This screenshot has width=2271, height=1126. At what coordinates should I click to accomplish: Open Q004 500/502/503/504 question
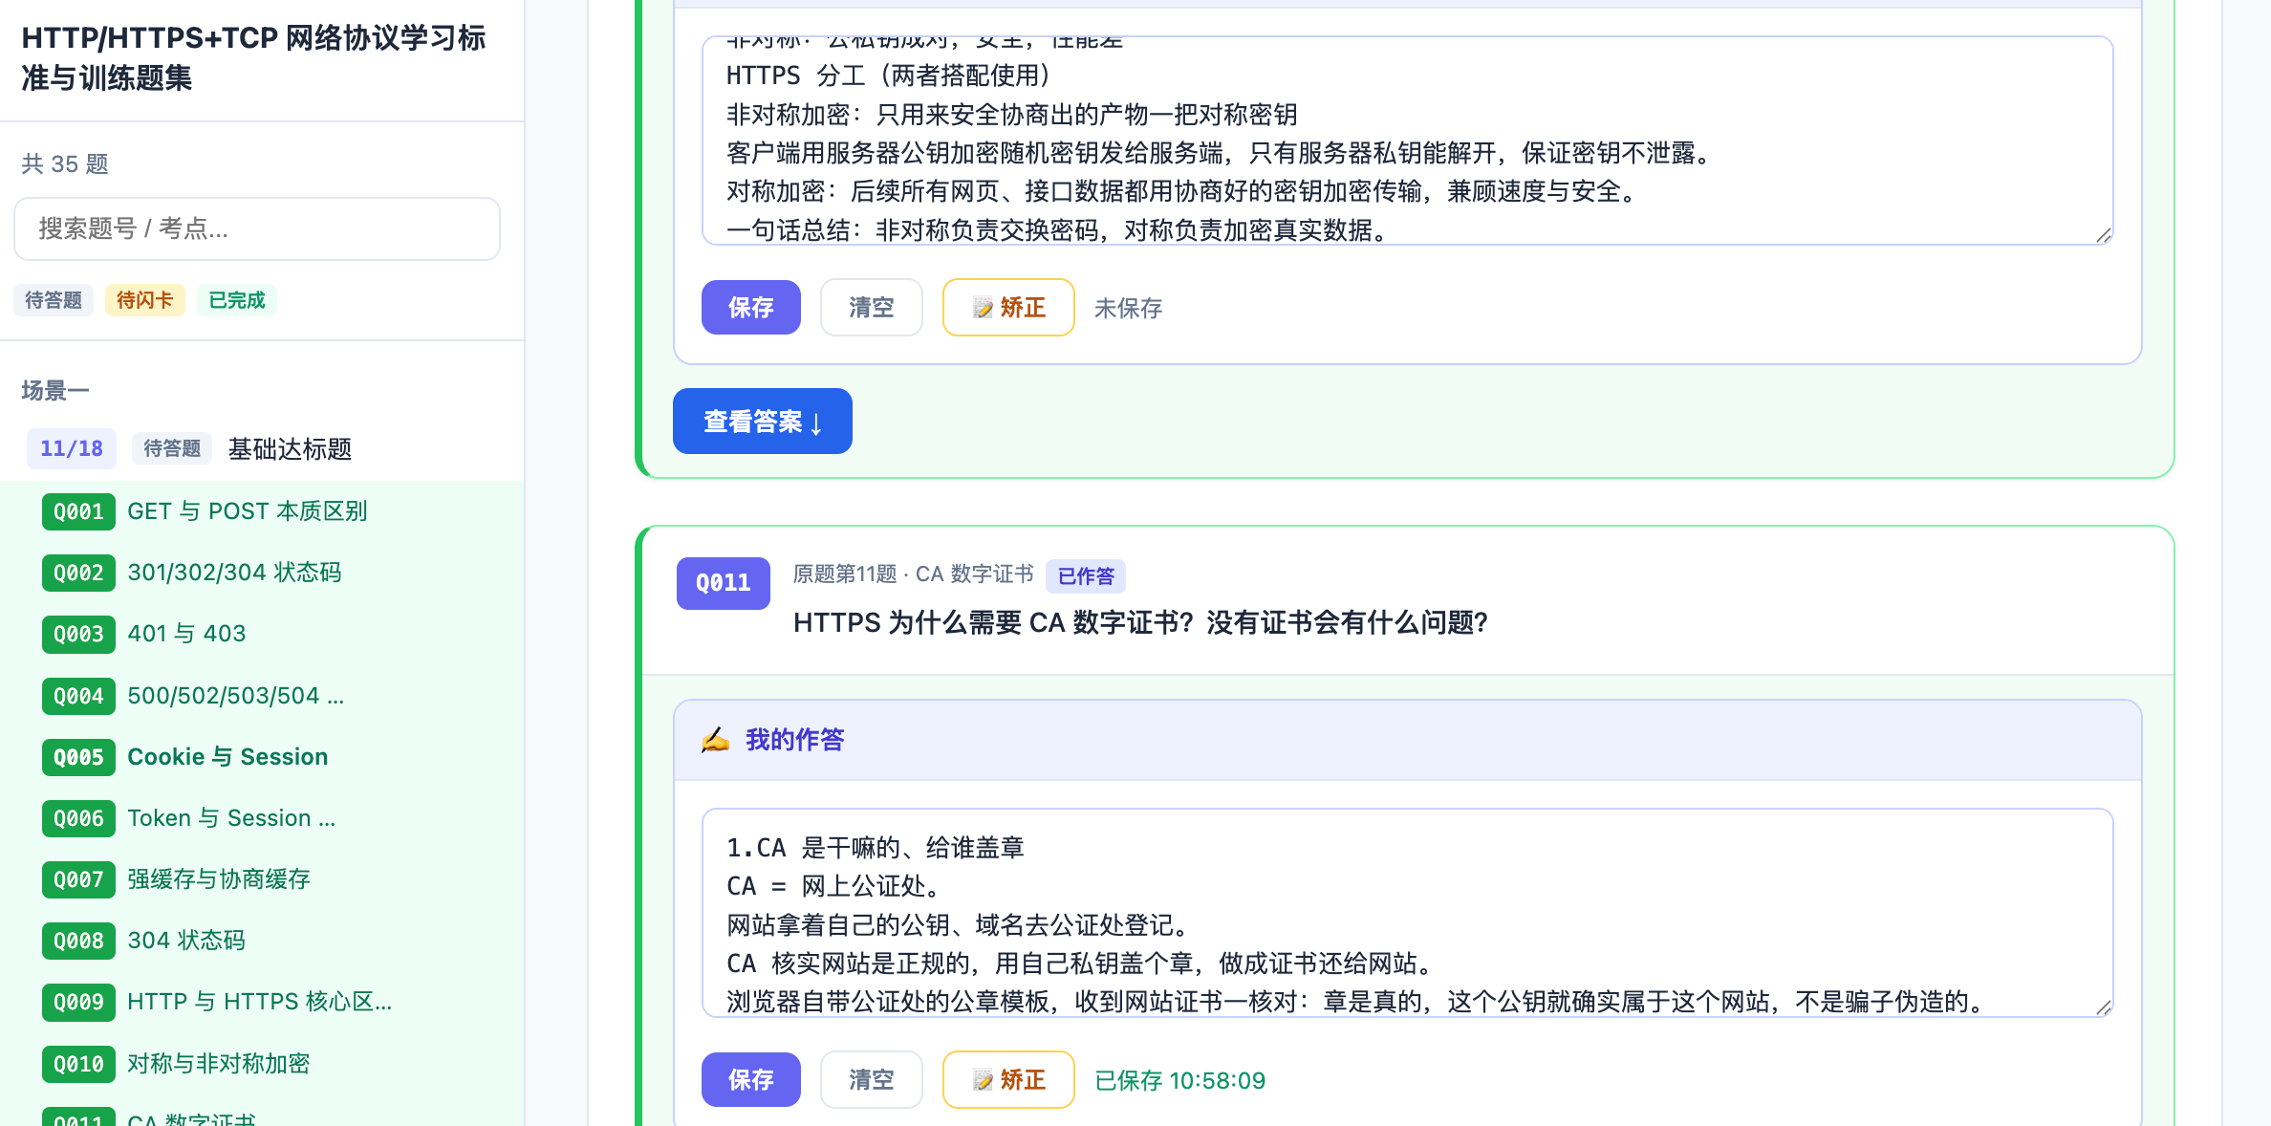262,696
